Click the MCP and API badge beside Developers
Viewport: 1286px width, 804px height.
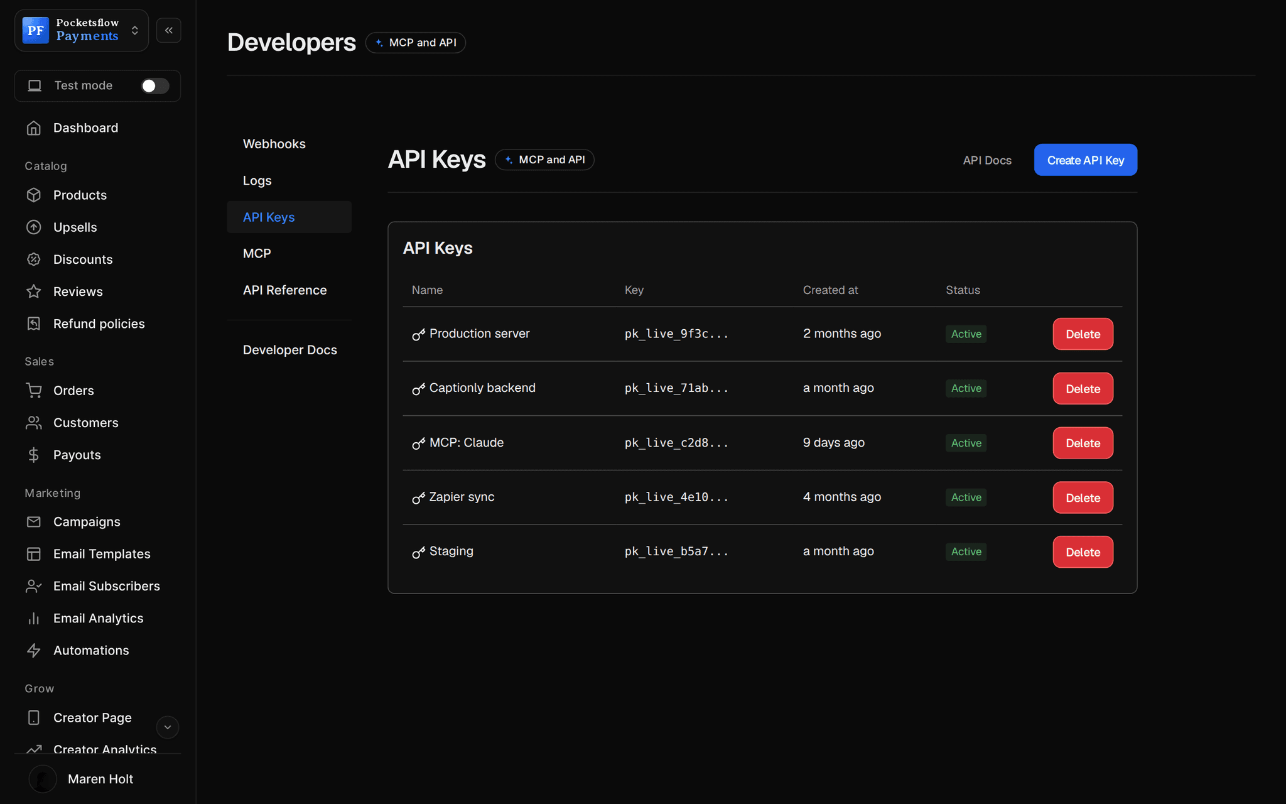click(416, 43)
